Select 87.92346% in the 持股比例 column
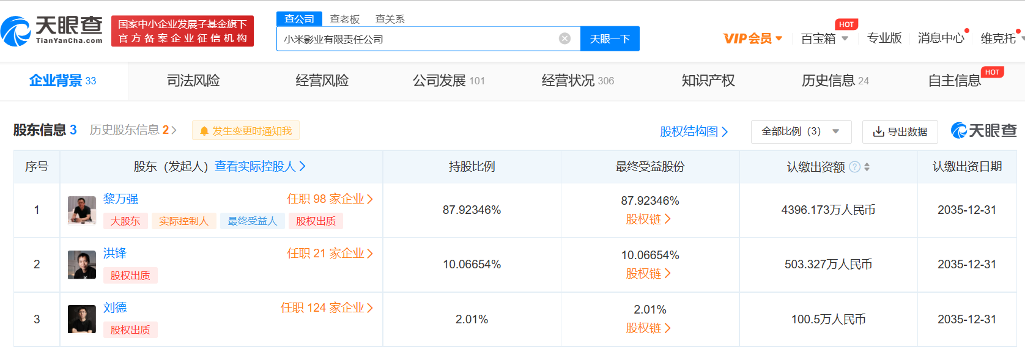This screenshot has width=1025, height=349. pos(472,210)
